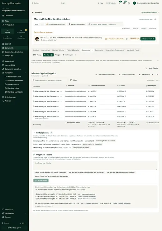The height and width of the screenshot is (231, 162).
Task: Select the Anlagen sub-tab
Action: pos(58,55)
